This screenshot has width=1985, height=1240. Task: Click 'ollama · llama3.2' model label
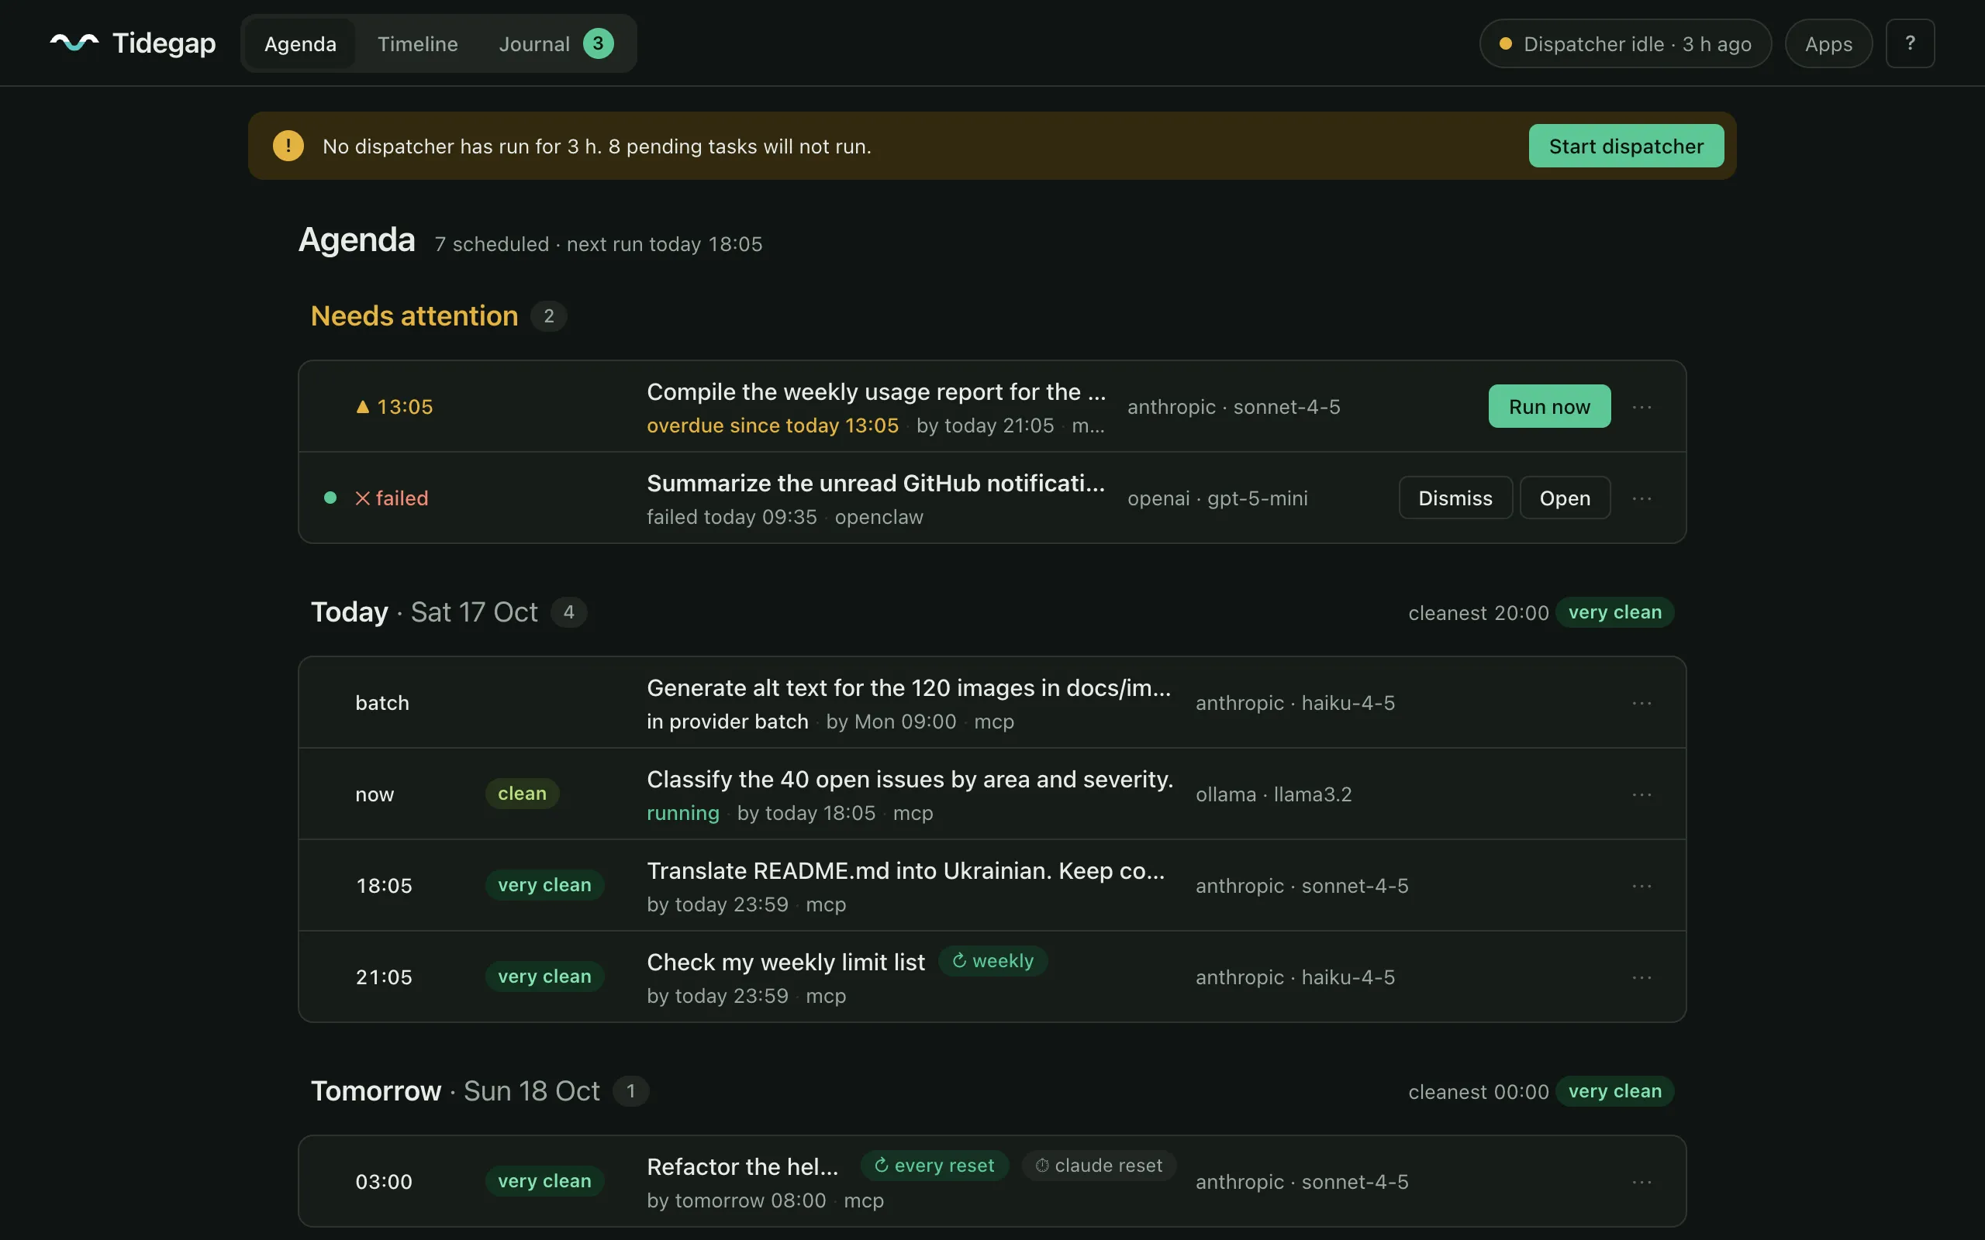point(1273,794)
